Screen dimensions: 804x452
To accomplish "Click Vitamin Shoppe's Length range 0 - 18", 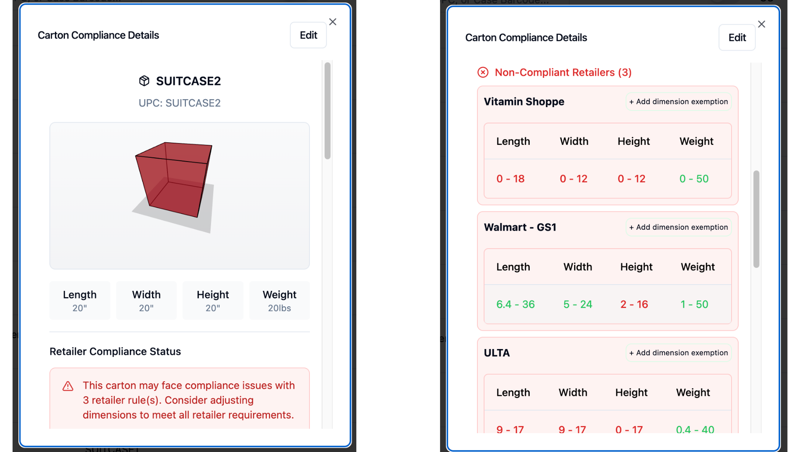I will click(510, 179).
